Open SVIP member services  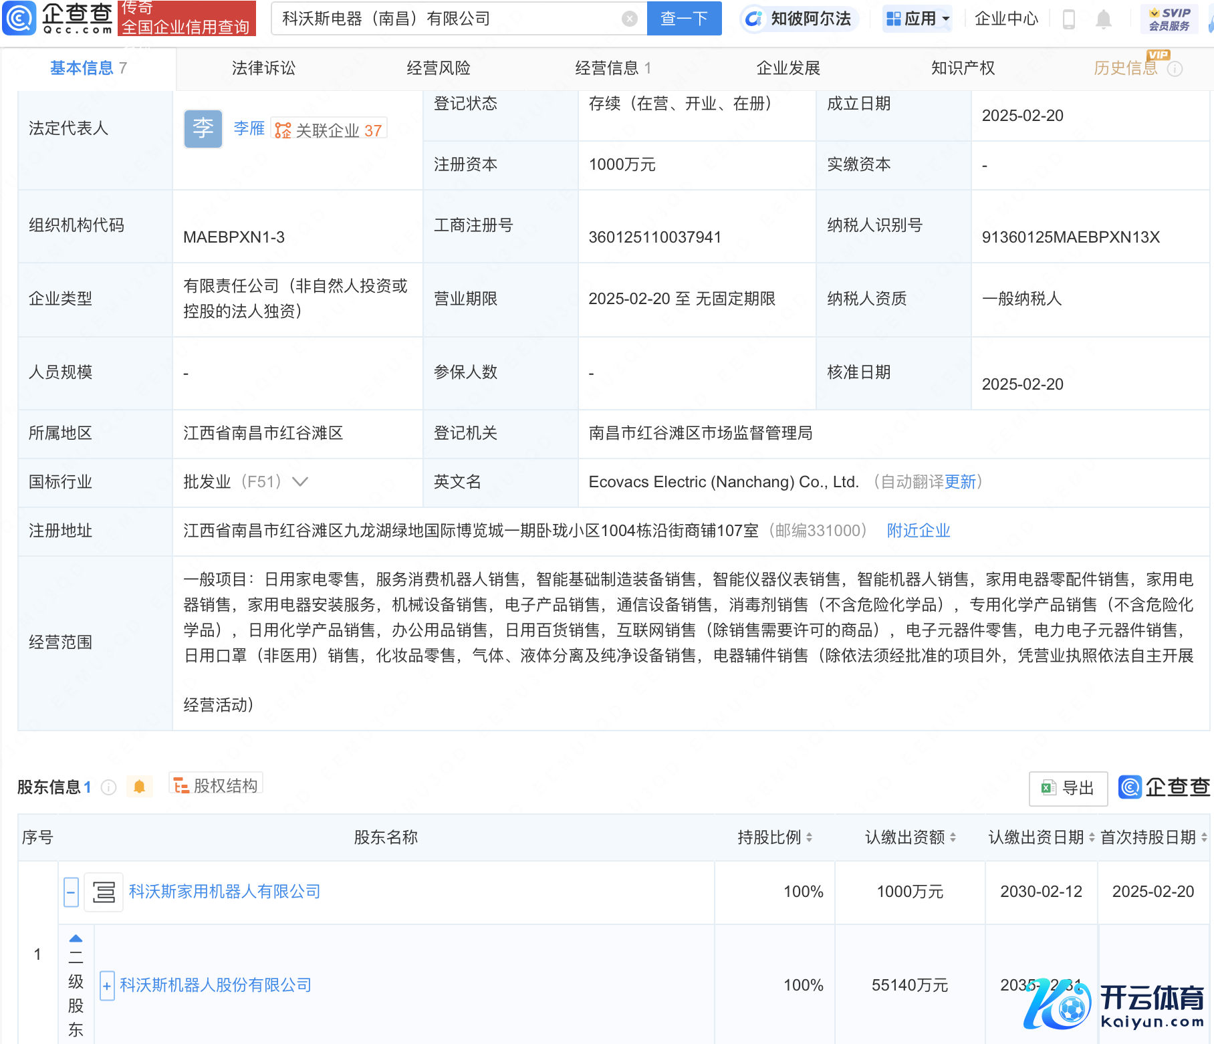[x=1169, y=19]
